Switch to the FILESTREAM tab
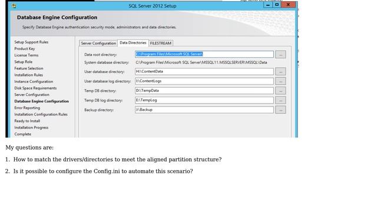The image size is (377, 212). coord(161,43)
